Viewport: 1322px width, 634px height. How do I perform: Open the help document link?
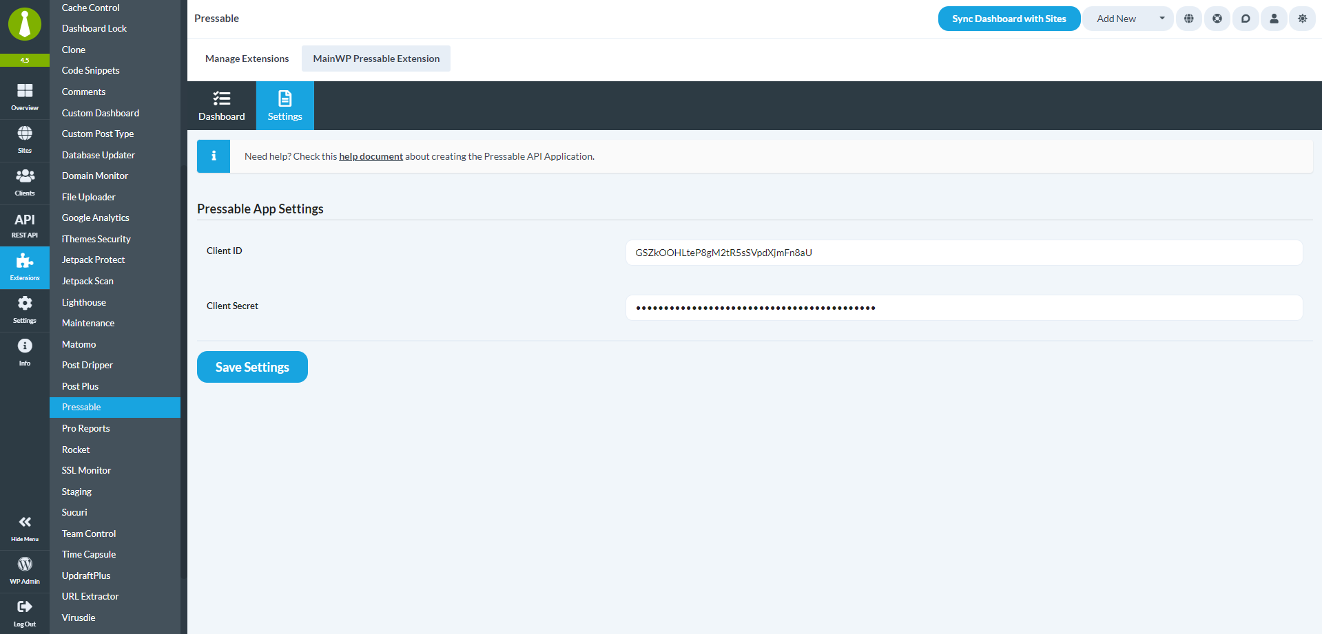[x=371, y=156]
